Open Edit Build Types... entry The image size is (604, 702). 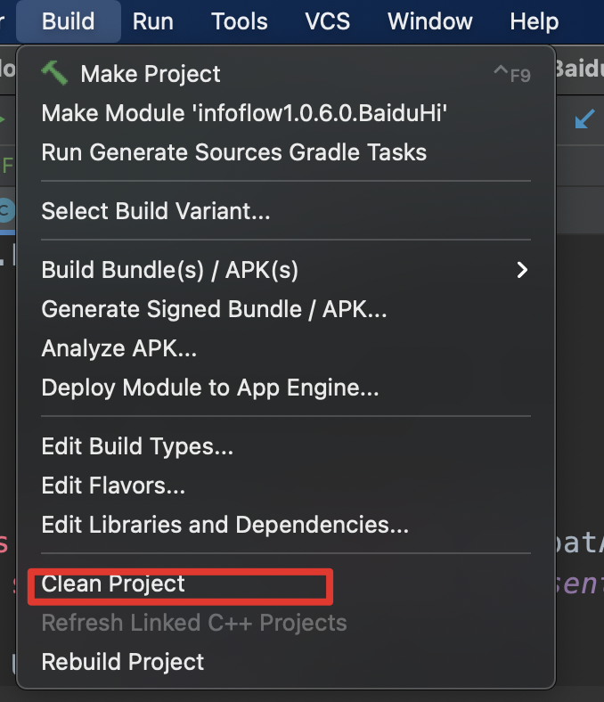(x=137, y=445)
